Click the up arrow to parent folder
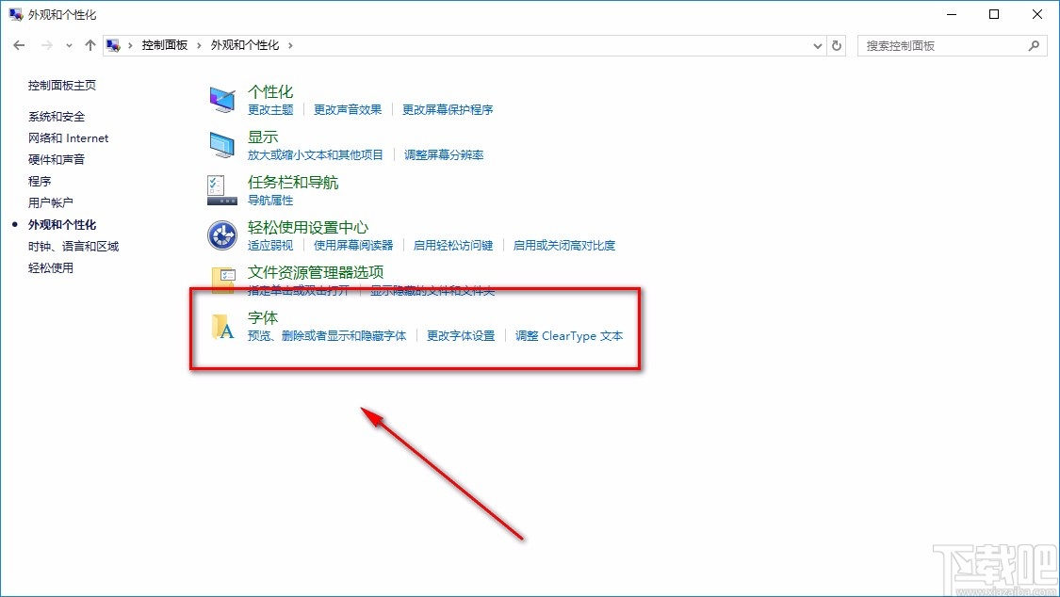 pyautogui.click(x=90, y=44)
